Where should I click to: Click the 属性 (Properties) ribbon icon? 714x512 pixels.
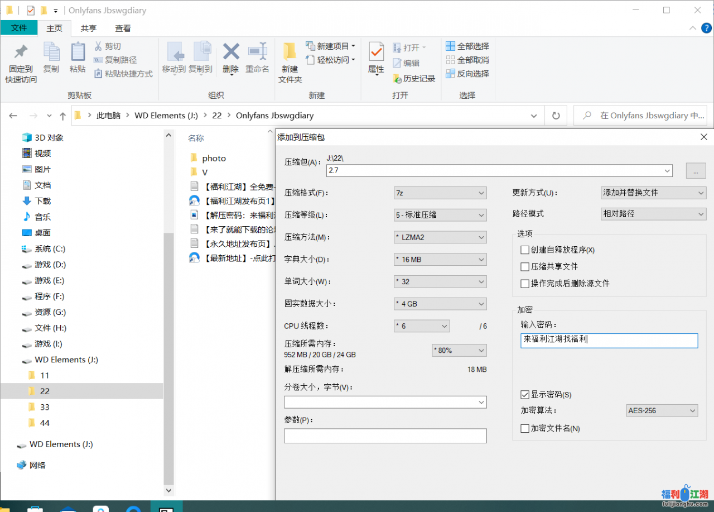(x=375, y=58)
